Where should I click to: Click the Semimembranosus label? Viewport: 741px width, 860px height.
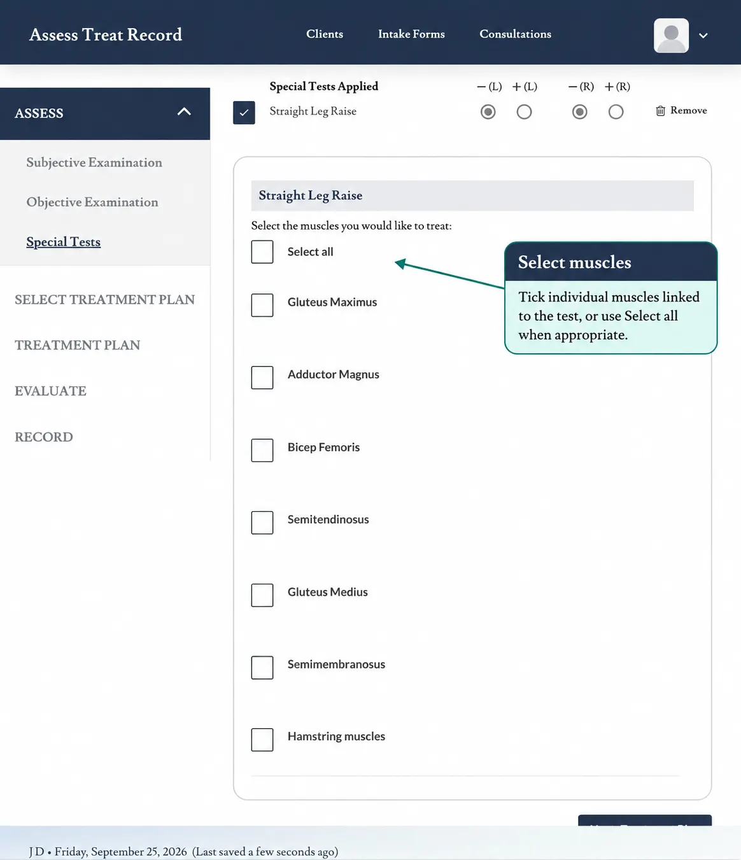[336, 665]
